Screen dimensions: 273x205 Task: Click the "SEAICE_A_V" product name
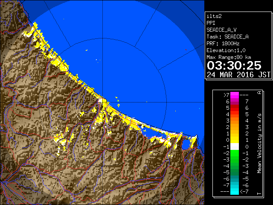coord(221,30)
